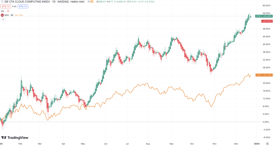
Task: Click the 0.00% label on the price scale
Action: pyautogui.click(x=266, y=122)
